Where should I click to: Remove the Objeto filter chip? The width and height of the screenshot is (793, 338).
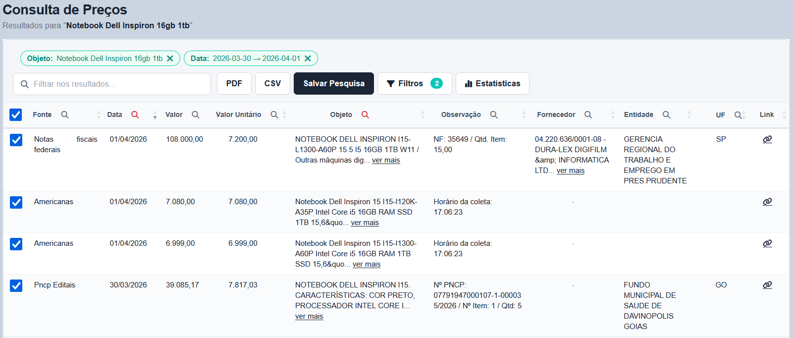[x=170, y=58]
